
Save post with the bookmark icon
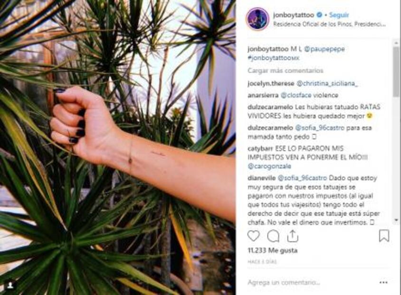[x=384, y=236]
